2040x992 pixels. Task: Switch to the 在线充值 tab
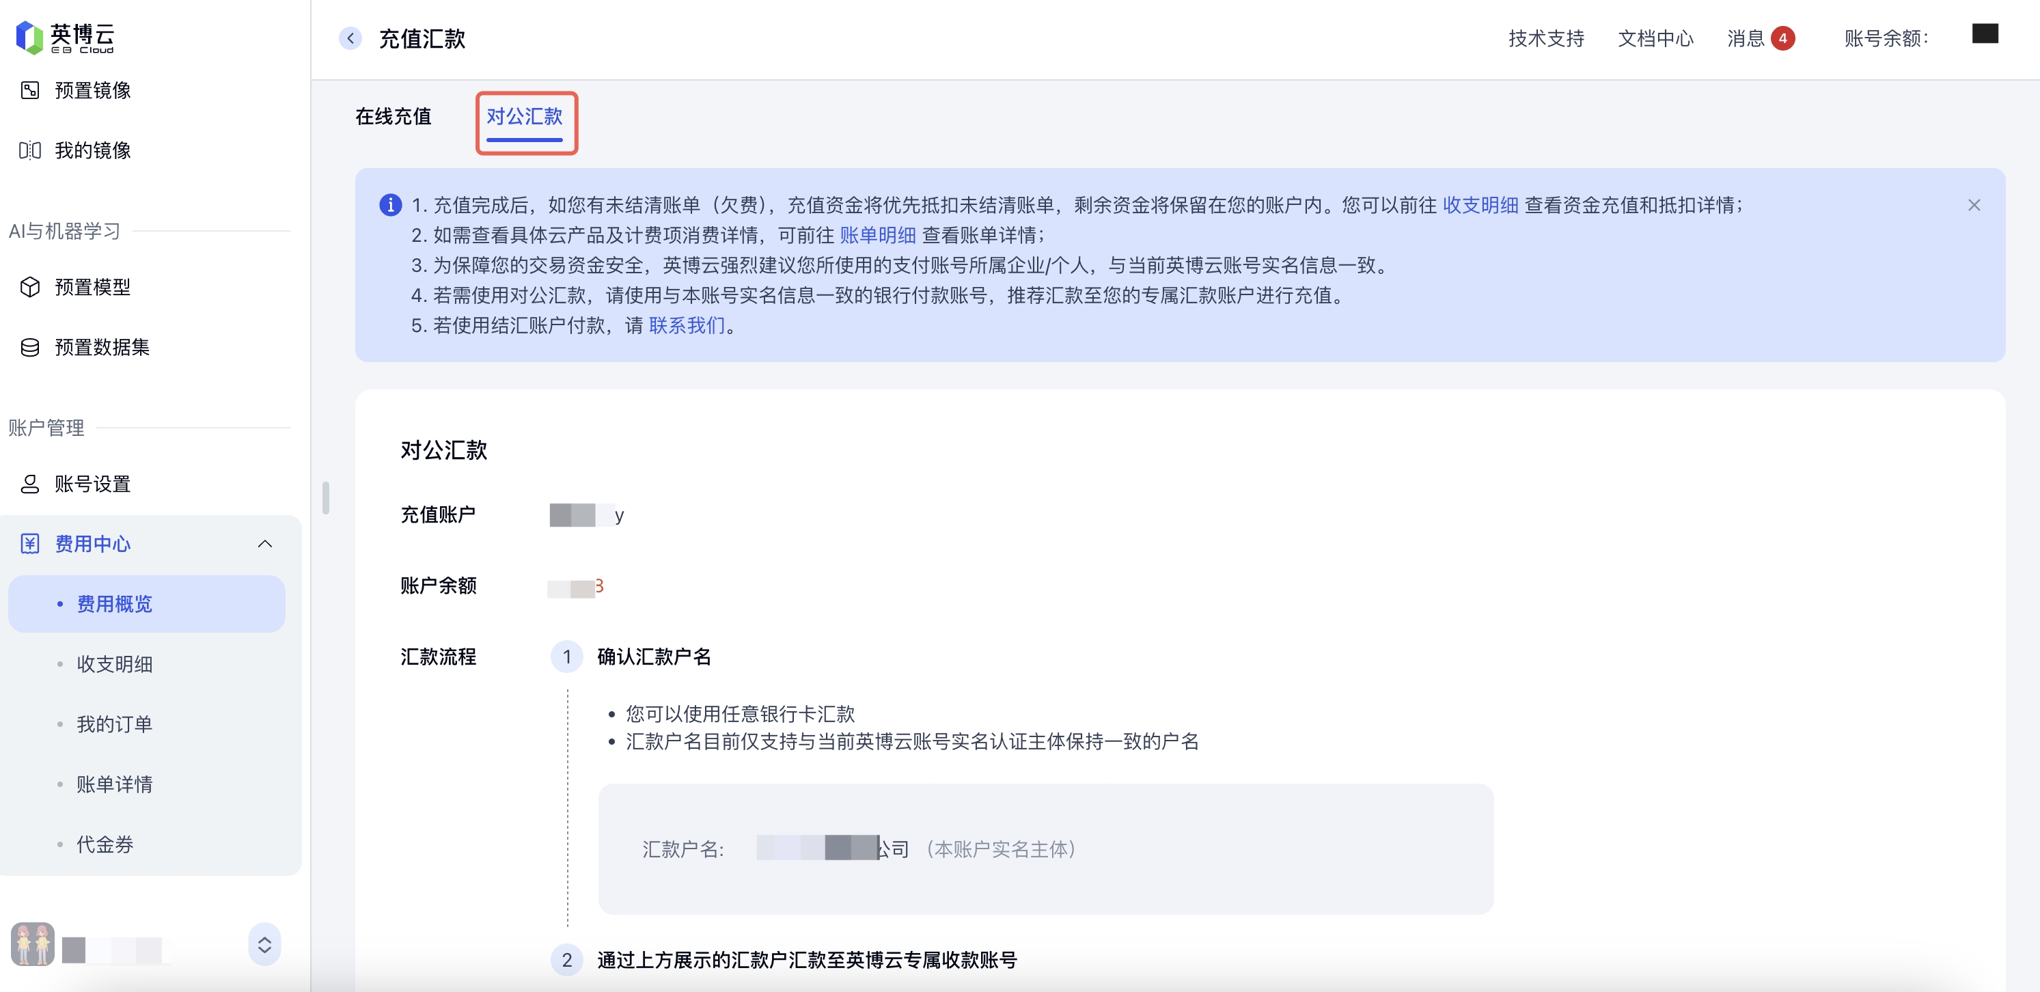394,116
